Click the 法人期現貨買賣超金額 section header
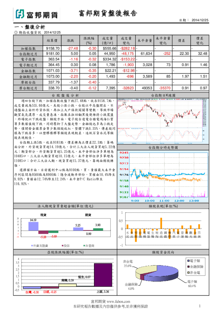 65,206
